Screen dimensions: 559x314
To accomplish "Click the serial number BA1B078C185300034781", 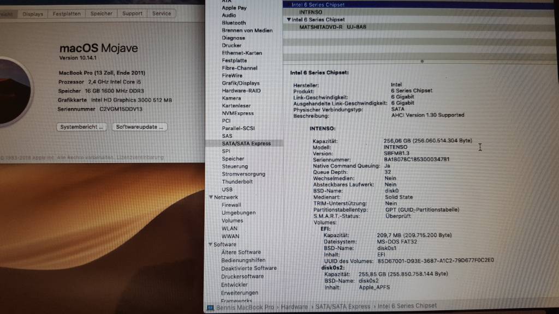I will click(417, 160).
